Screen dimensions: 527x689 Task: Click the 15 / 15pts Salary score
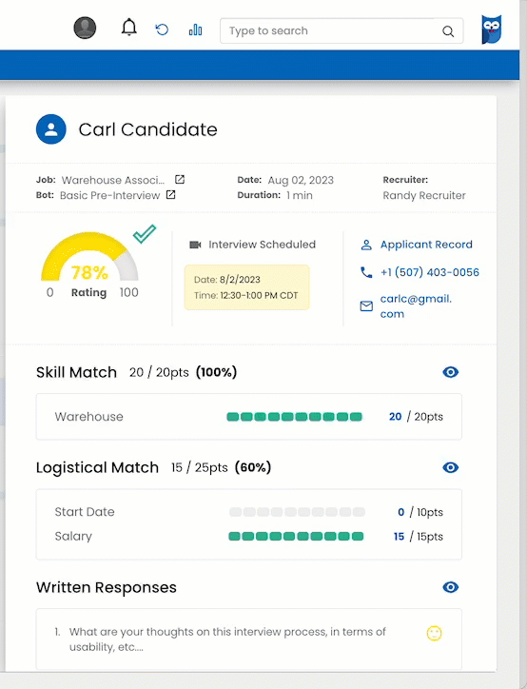[419, 537]
